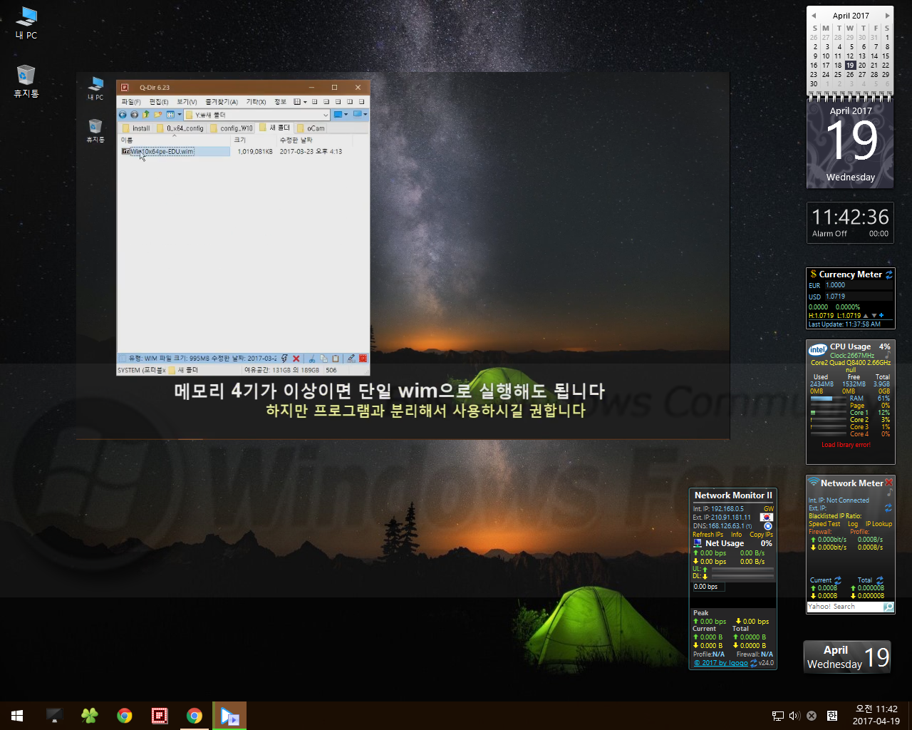This screenshot has height=730, width=912.
Task: Click the Yahoo! Search field in Network Meter
Action: pos(844,607)
